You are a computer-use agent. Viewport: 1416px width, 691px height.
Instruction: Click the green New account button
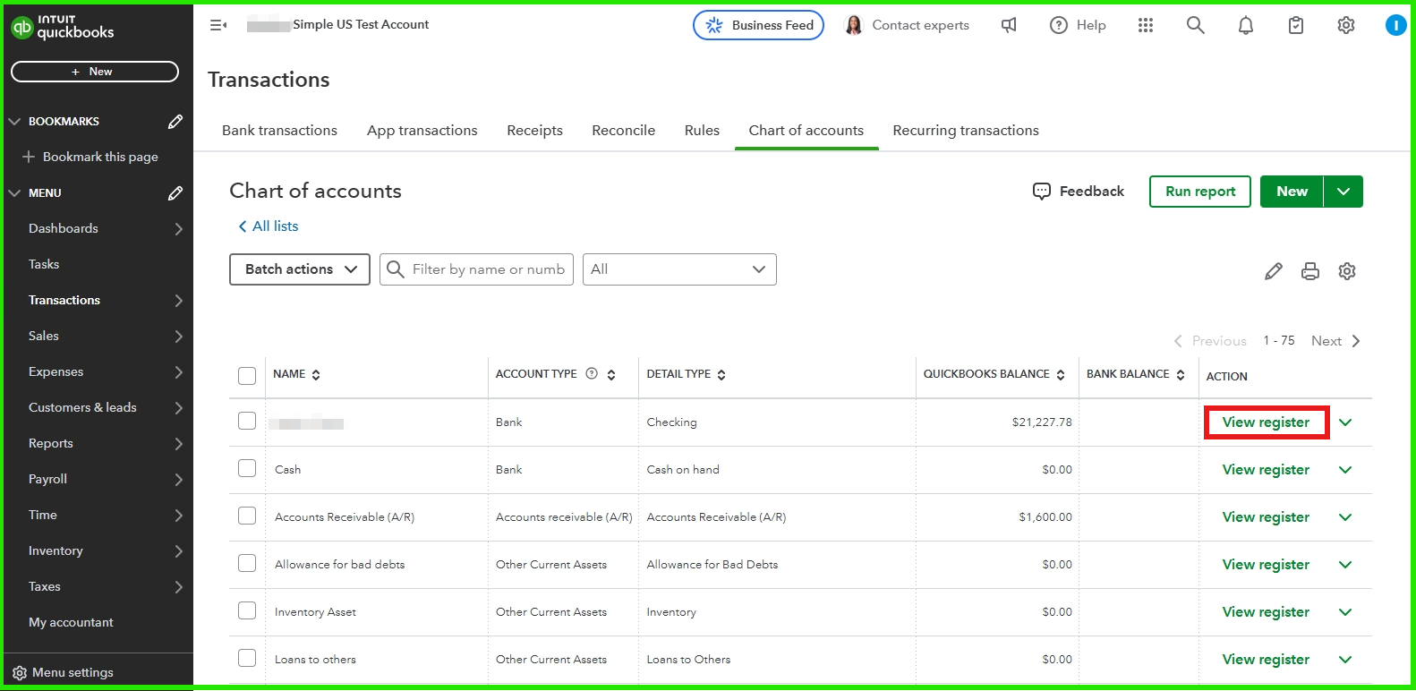point(1292,192)
